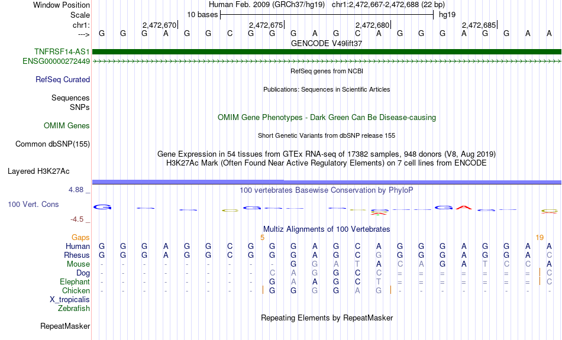The height and width of the screenshot is (340, 562).
Task: Click the -4.5 PhyloP minimum value
Action: [77, 219]
